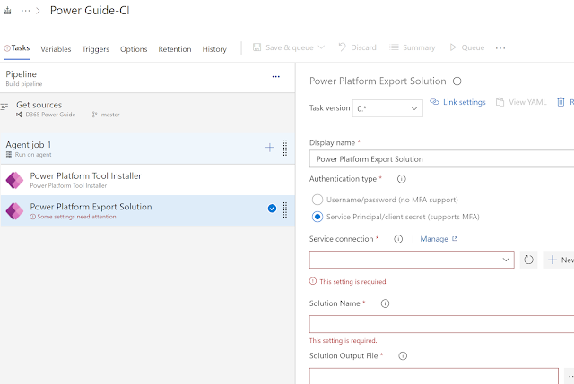Viewport: 574px width, 384px height.
Task: Expand the Service connection dropdown
Action: click(x=412, y=260)
